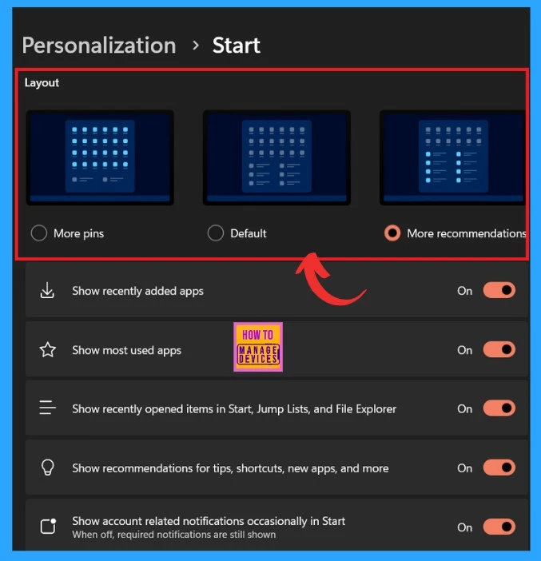
Task: Click the Start breadcrumb title
Action: coord(237,46)
